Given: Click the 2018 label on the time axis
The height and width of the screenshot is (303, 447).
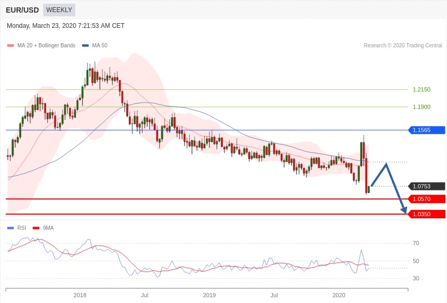Looking at the screenshot, I should (x=80, y=295).
